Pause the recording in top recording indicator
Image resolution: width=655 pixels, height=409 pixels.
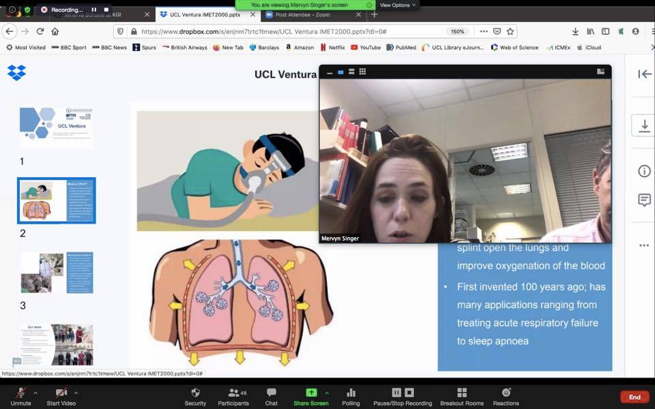click(x=94, y=10)
